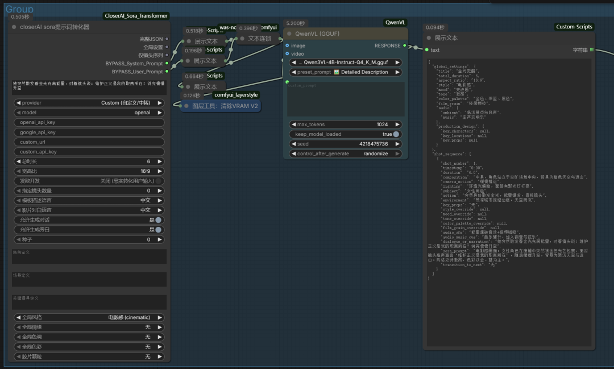The height and width of the screenshot is (369, 614).
Task: Toggle keep_model_loaded switch
Action: click(x=396, y=134)
